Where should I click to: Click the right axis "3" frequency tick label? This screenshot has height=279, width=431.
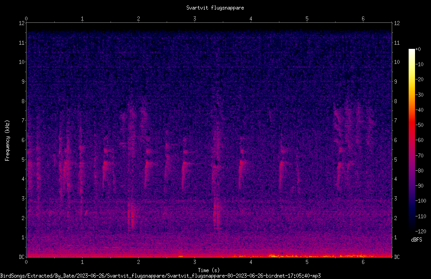395,198
